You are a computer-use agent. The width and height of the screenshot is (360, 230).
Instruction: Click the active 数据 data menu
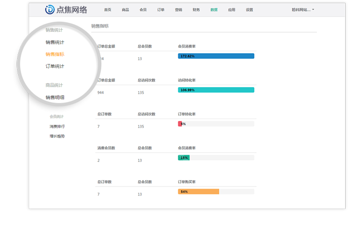click(214, 10)
